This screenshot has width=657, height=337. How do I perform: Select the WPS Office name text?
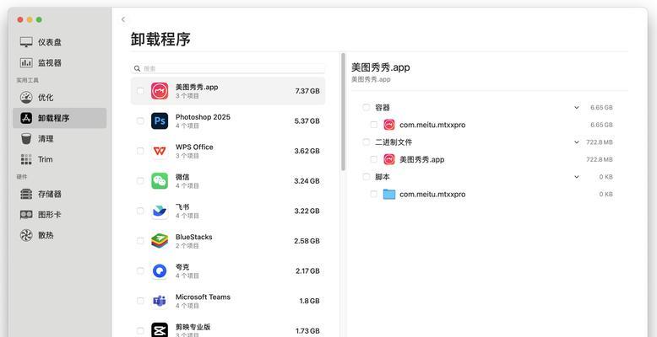pyautogui.click(x=194, y=147)
